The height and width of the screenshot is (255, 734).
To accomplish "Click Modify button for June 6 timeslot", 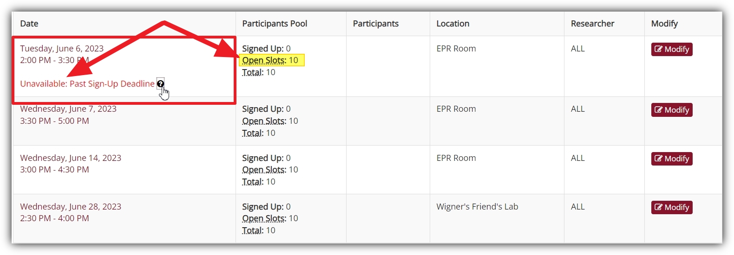I will point(672,49).
